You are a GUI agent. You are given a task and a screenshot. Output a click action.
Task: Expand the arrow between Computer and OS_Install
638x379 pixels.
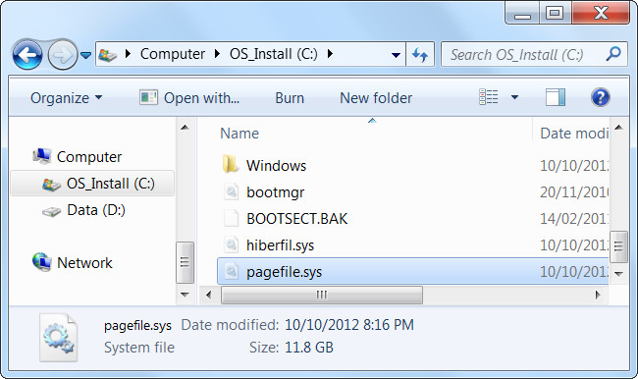coord(217,54)
